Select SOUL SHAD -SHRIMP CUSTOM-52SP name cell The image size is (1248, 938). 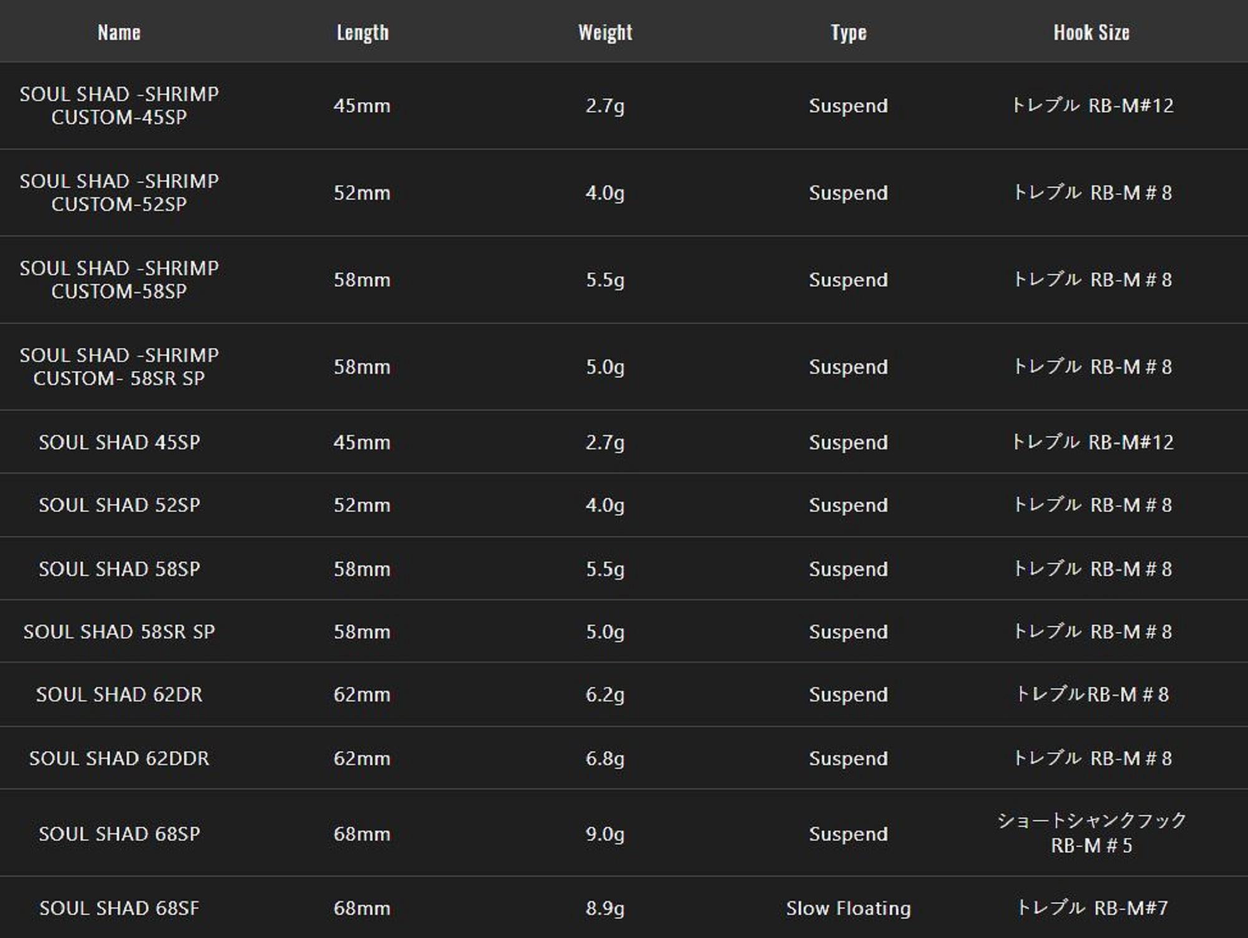click(x=119, y=192)
